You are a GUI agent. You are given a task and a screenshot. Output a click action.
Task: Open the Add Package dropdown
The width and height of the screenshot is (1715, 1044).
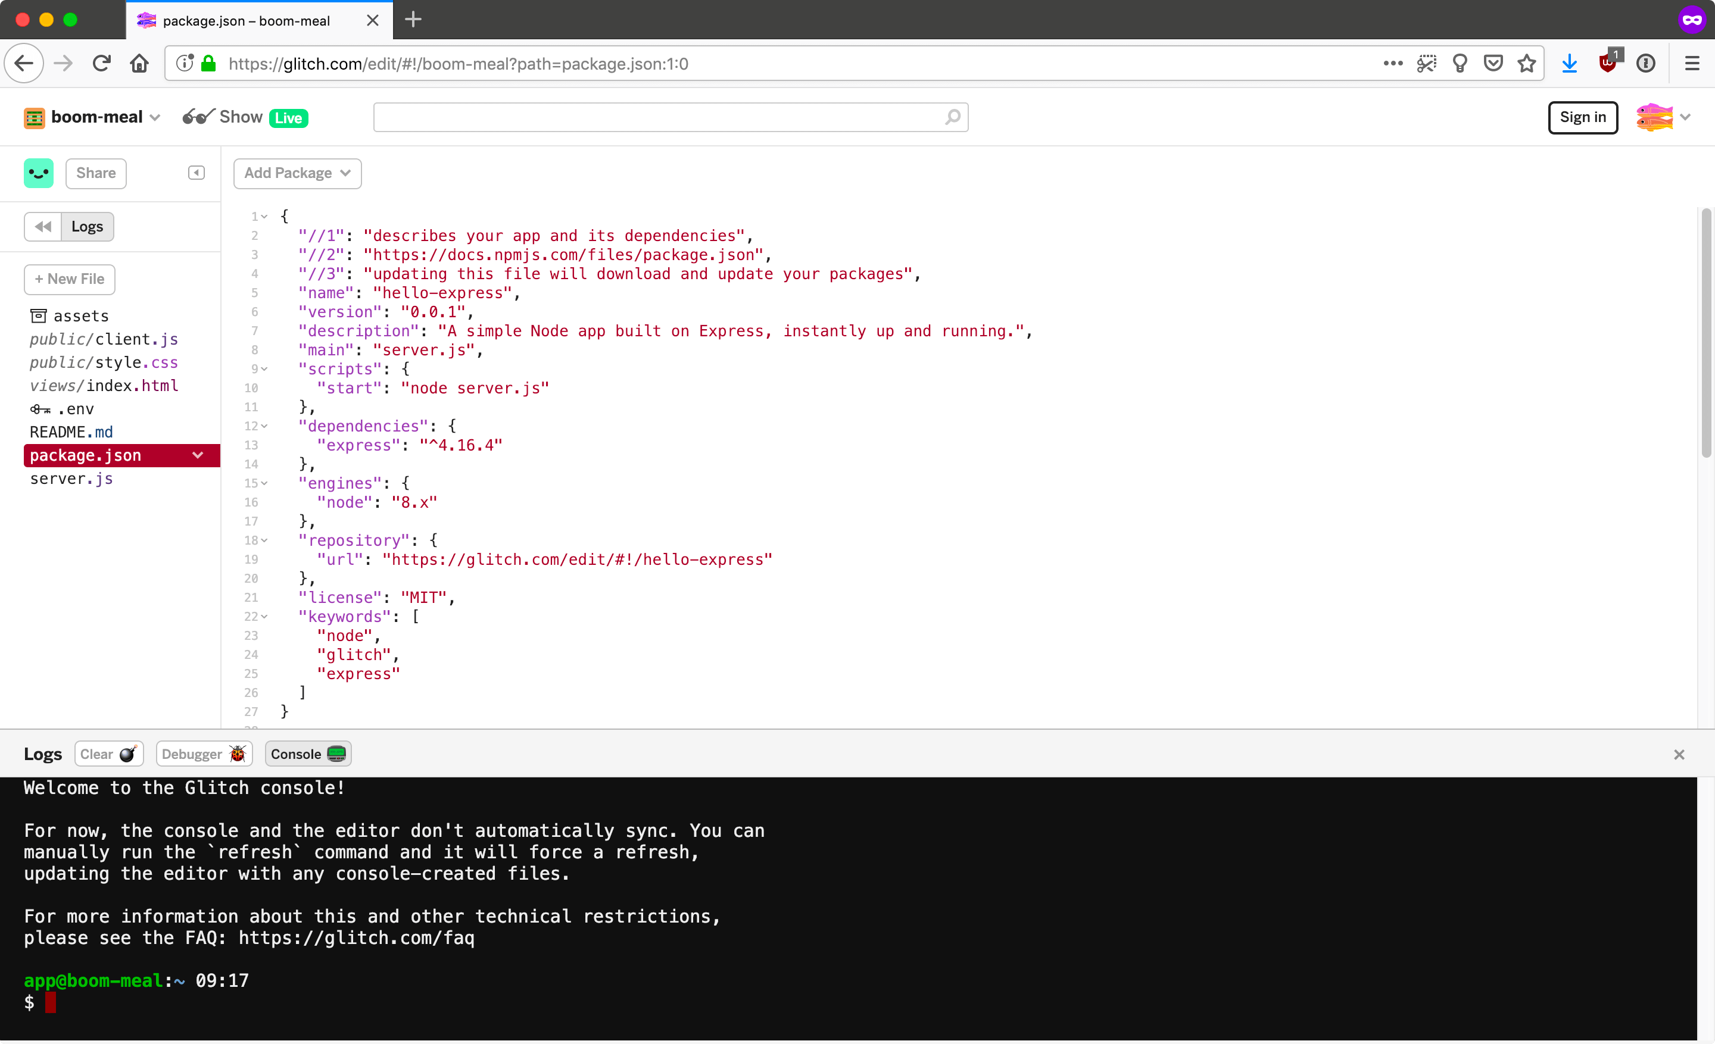pos(297,173)
